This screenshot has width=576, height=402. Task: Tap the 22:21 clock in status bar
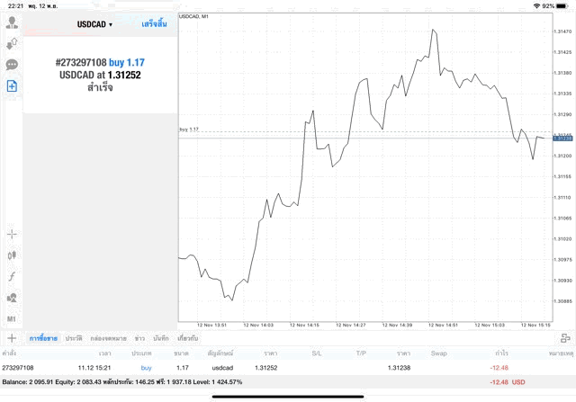(x=15, y=6)
